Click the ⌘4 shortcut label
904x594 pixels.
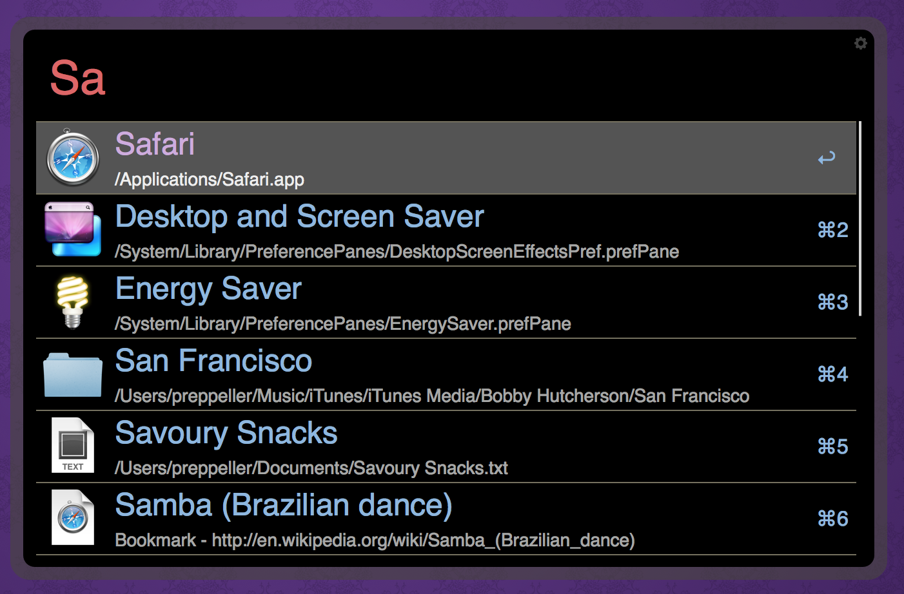(832, 374)
